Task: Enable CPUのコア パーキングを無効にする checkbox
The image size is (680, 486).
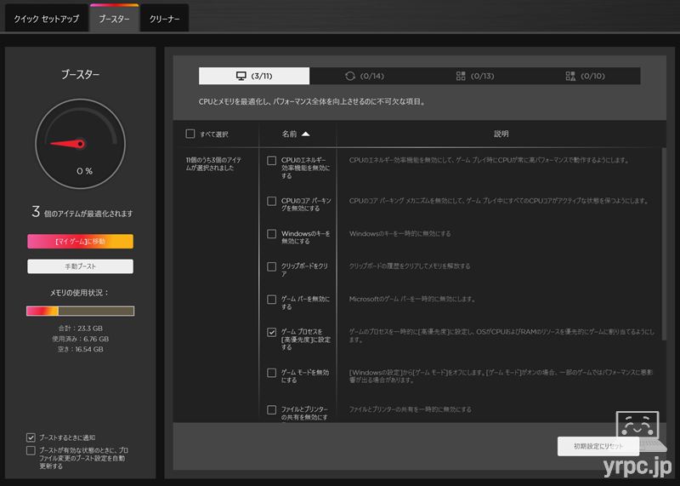Action: click(x=271, y=201)
